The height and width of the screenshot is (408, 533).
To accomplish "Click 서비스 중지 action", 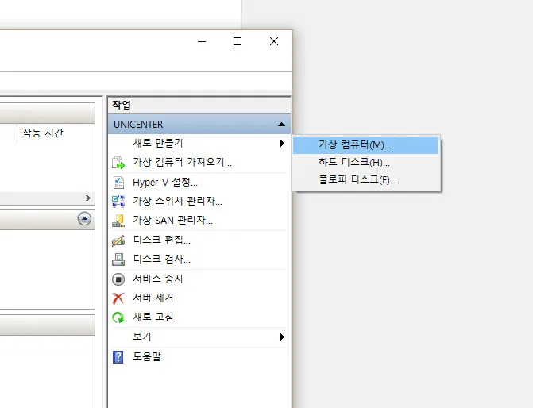I will point(158,279).
